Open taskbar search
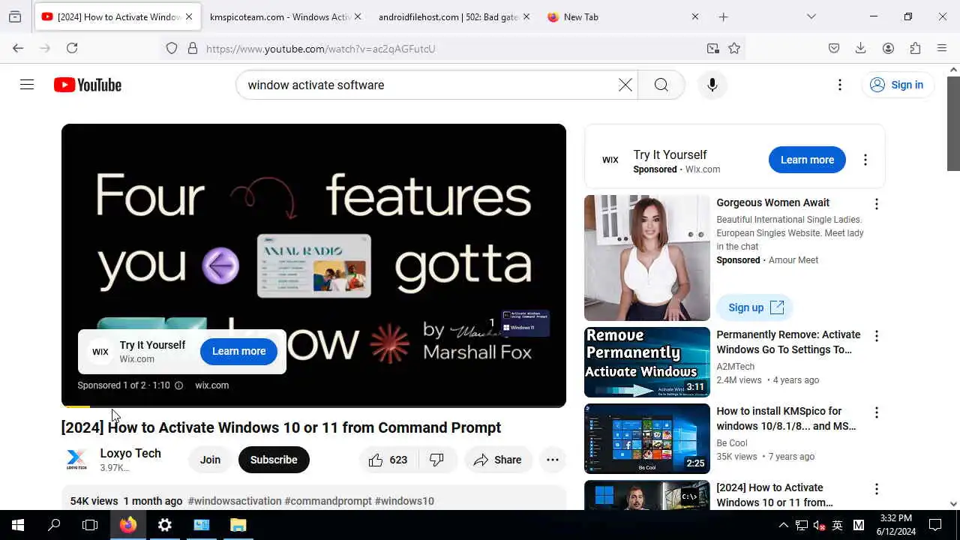960x540 pixels. click(x=54, y=525)
